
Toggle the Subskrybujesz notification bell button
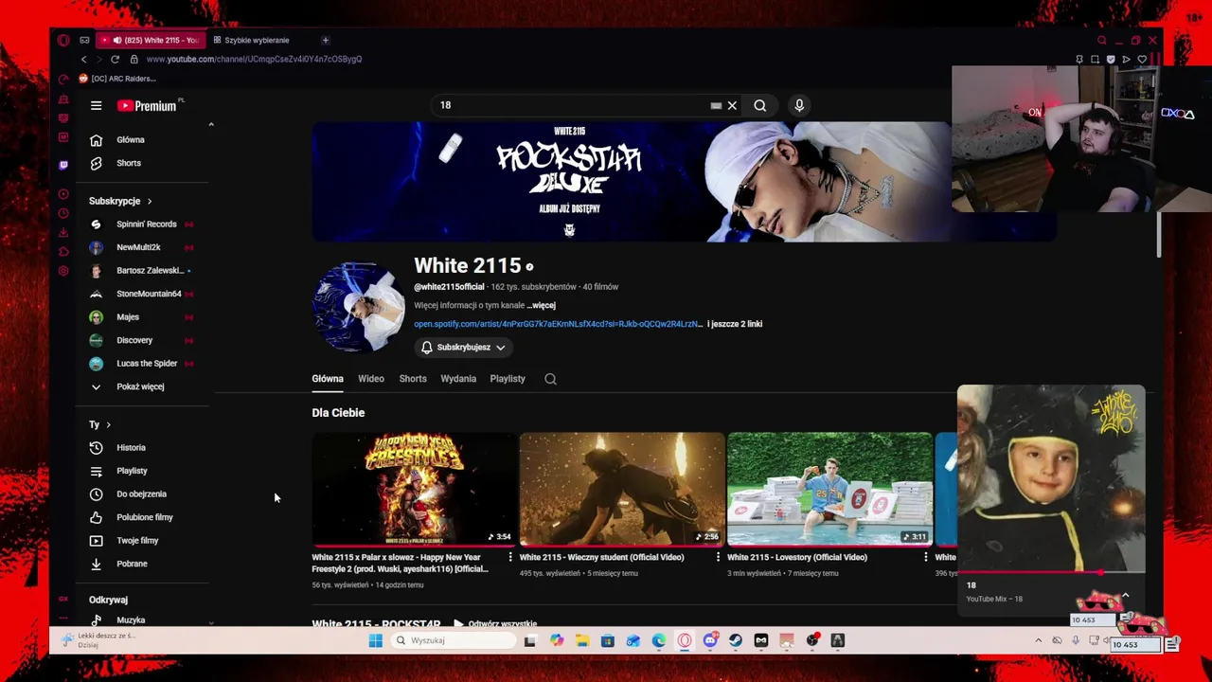pos(464,348)
